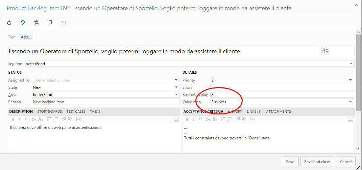Expand the Assigned To dropdown arrow
This screenshot has width=362, height=170.
(176, 80)
